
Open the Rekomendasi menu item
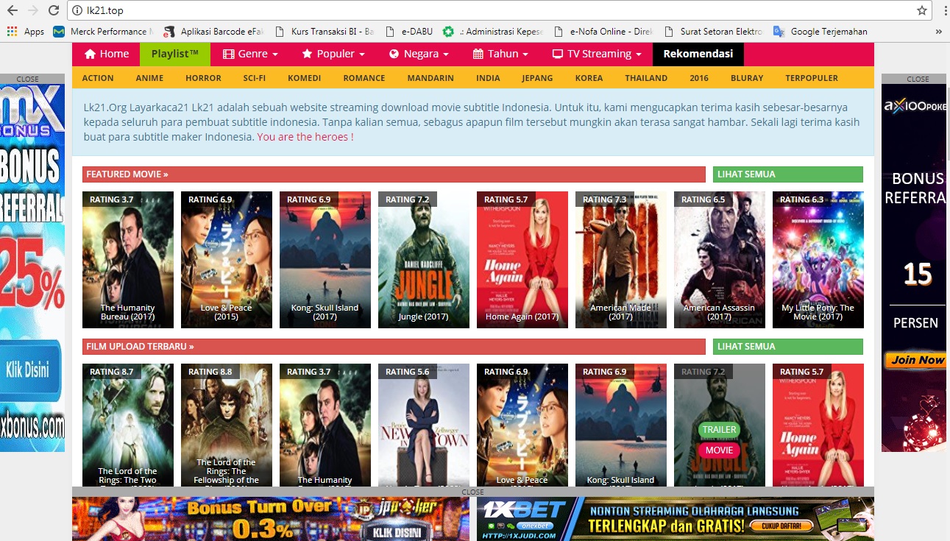point(698,54)
